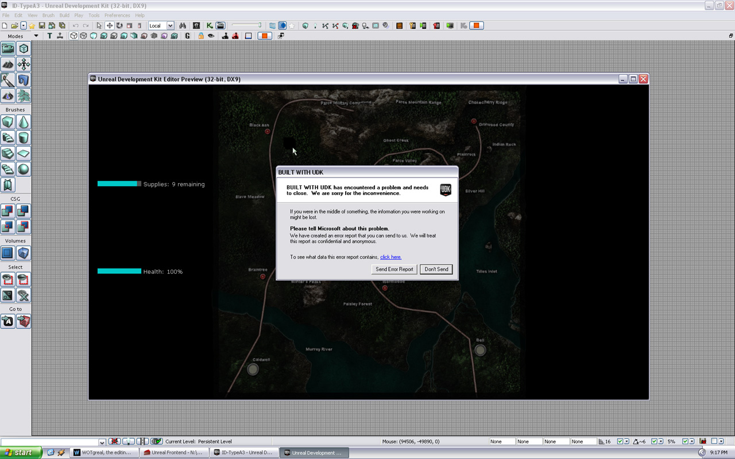This screenshot has height=459, width=735.
Task: Toggle the scale grid 5% checkbox
Action: click(686, 441)
